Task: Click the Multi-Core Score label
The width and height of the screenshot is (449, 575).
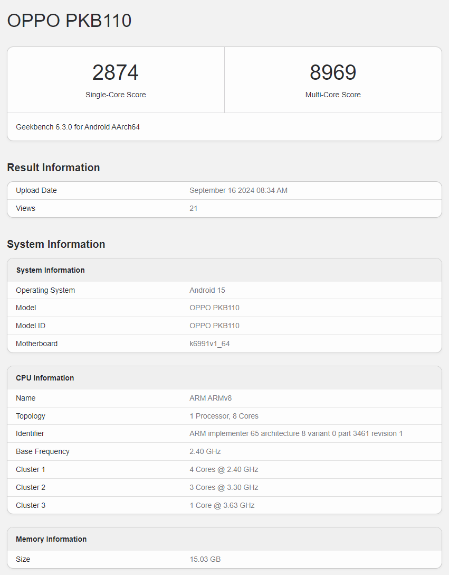Action: [x=333, y=95]
